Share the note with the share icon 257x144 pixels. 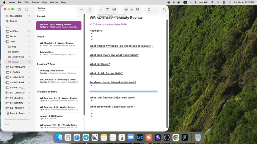click(x=149, y=9)
